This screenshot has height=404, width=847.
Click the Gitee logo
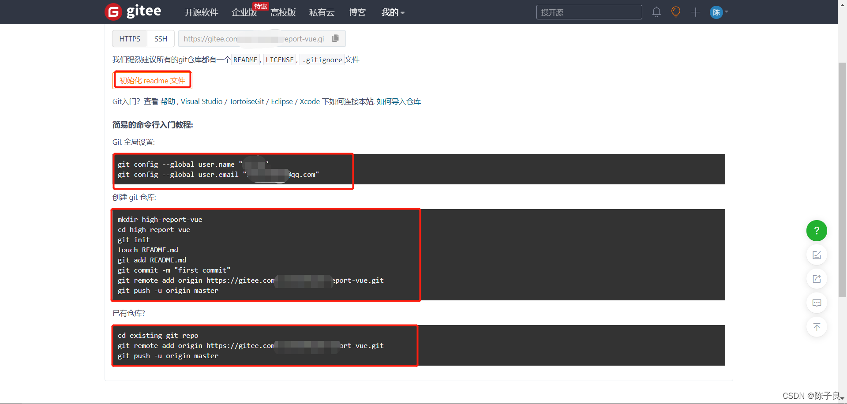(133, 11)
